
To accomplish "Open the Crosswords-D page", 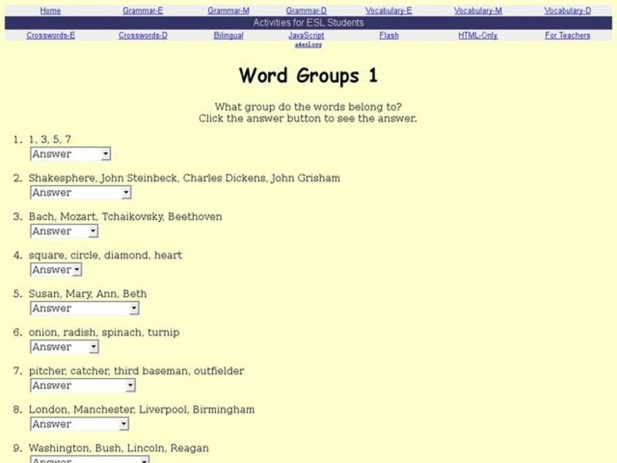I will tap(141, 35).
